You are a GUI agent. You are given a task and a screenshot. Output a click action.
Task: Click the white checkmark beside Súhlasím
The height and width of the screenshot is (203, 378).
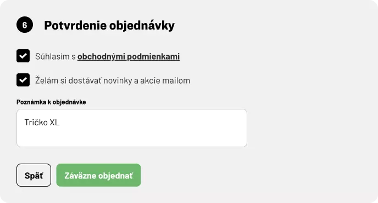pos(23,56)
